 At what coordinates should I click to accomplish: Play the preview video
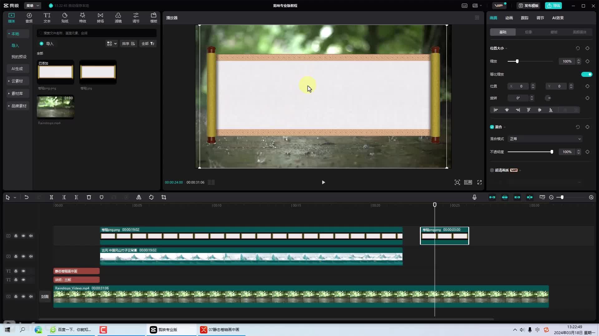tap(323, 182)
